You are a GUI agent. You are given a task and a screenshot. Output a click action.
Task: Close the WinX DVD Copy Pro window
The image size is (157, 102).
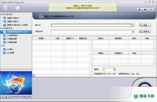click(153, 2)
